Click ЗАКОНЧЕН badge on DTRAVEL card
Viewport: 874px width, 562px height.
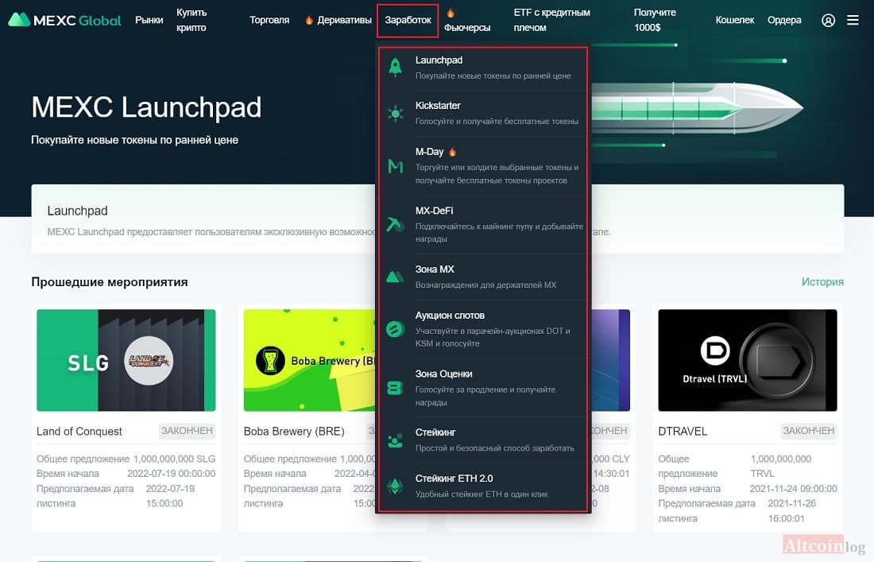pos(808,431)
